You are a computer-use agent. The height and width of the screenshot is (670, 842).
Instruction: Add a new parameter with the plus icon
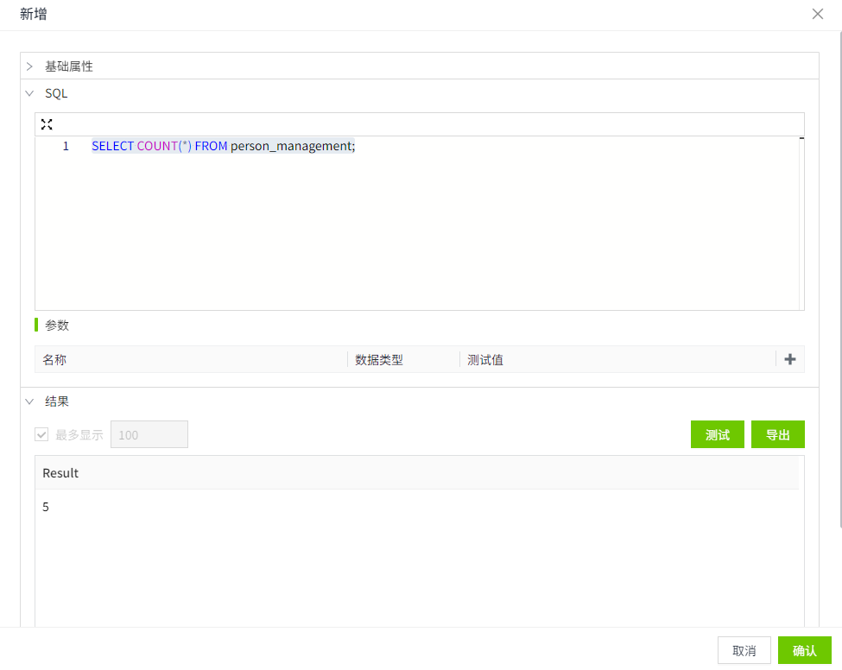click(789, 359)
